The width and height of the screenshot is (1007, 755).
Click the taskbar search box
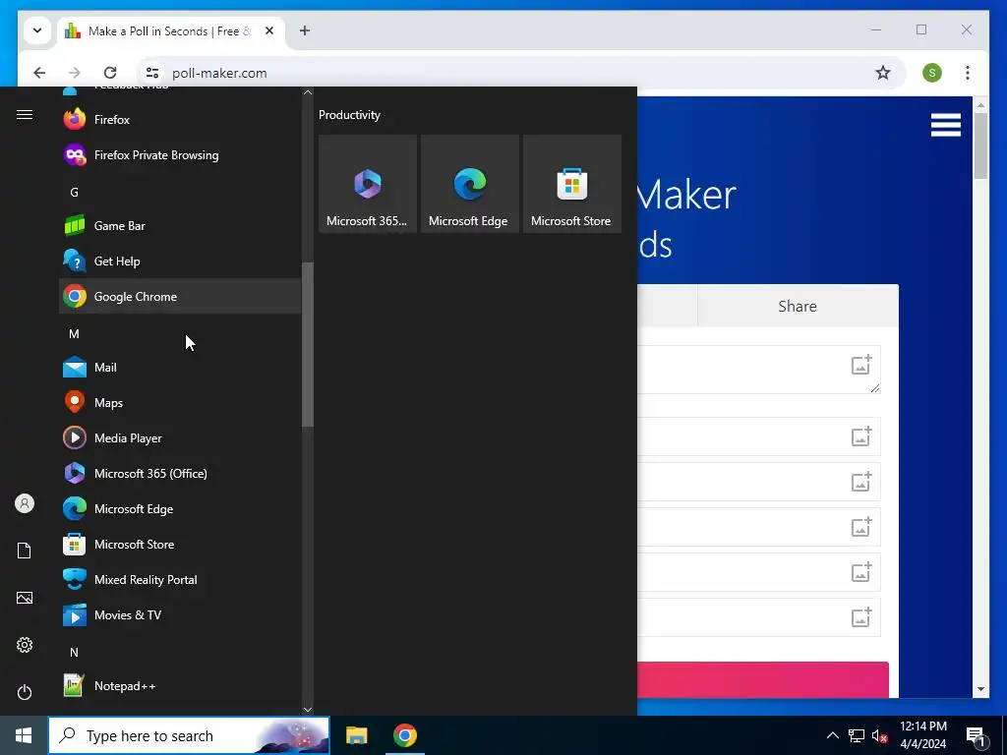click(x=189, y=735)
